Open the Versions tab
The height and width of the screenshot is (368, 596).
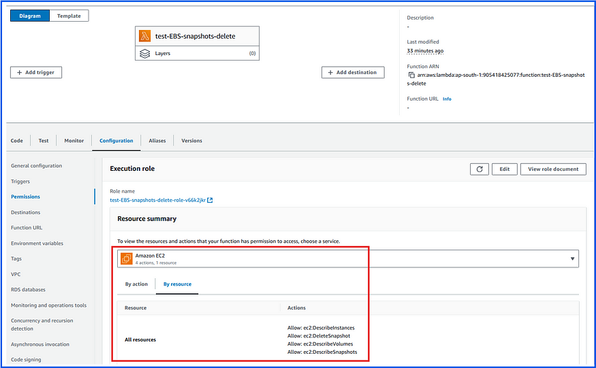pyautogui.click(x=191, y=141)
